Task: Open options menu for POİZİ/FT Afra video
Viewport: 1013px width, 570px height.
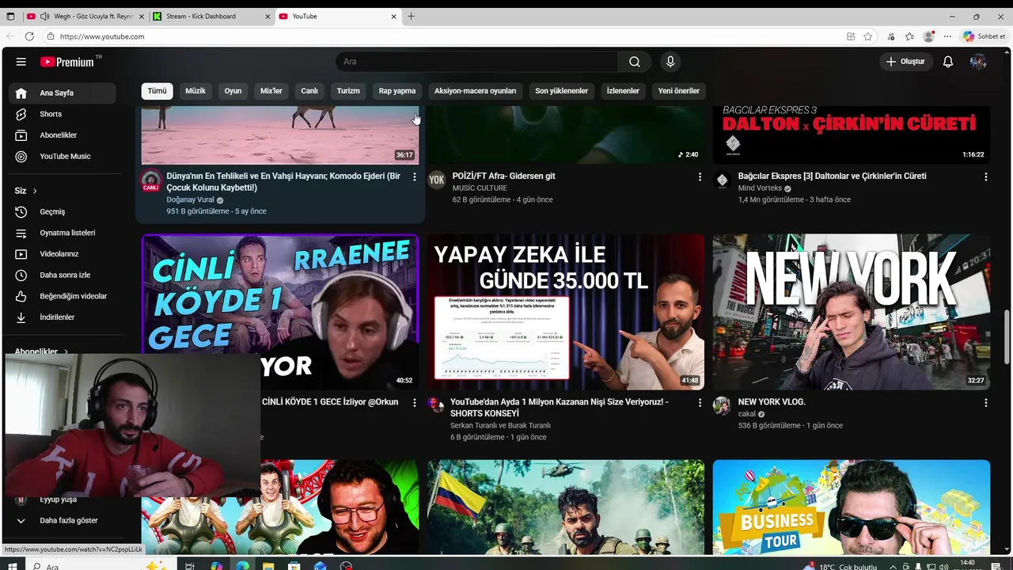Action: [x=700, y=177]
